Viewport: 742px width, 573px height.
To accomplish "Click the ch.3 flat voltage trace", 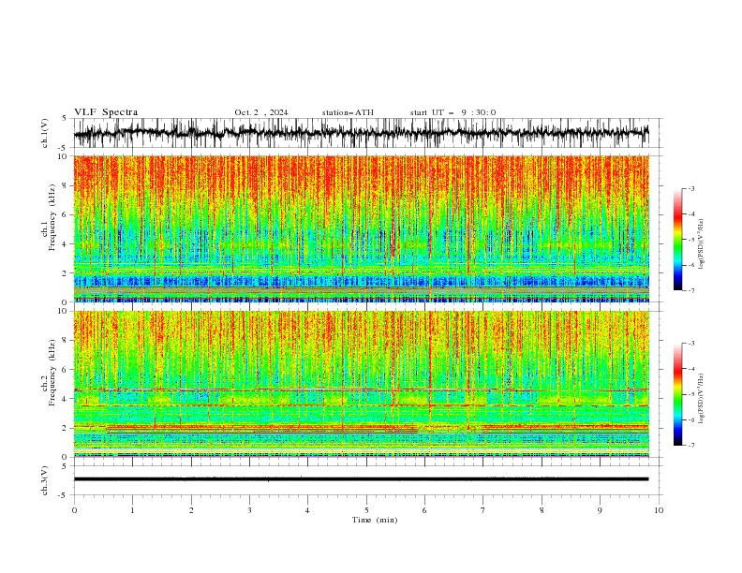I will (361, 479).
